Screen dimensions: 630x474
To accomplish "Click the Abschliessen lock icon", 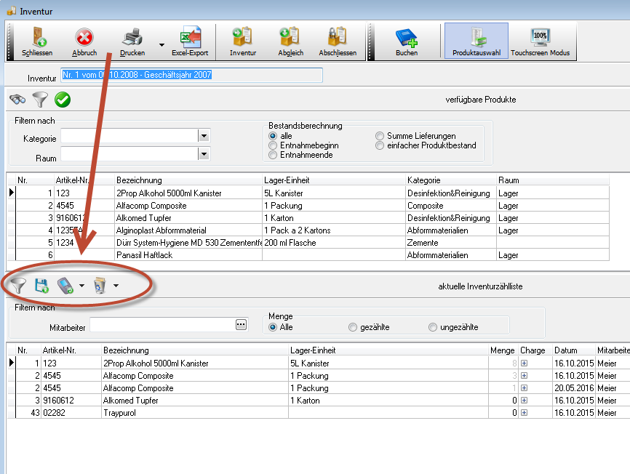I will tap(337, 38).
